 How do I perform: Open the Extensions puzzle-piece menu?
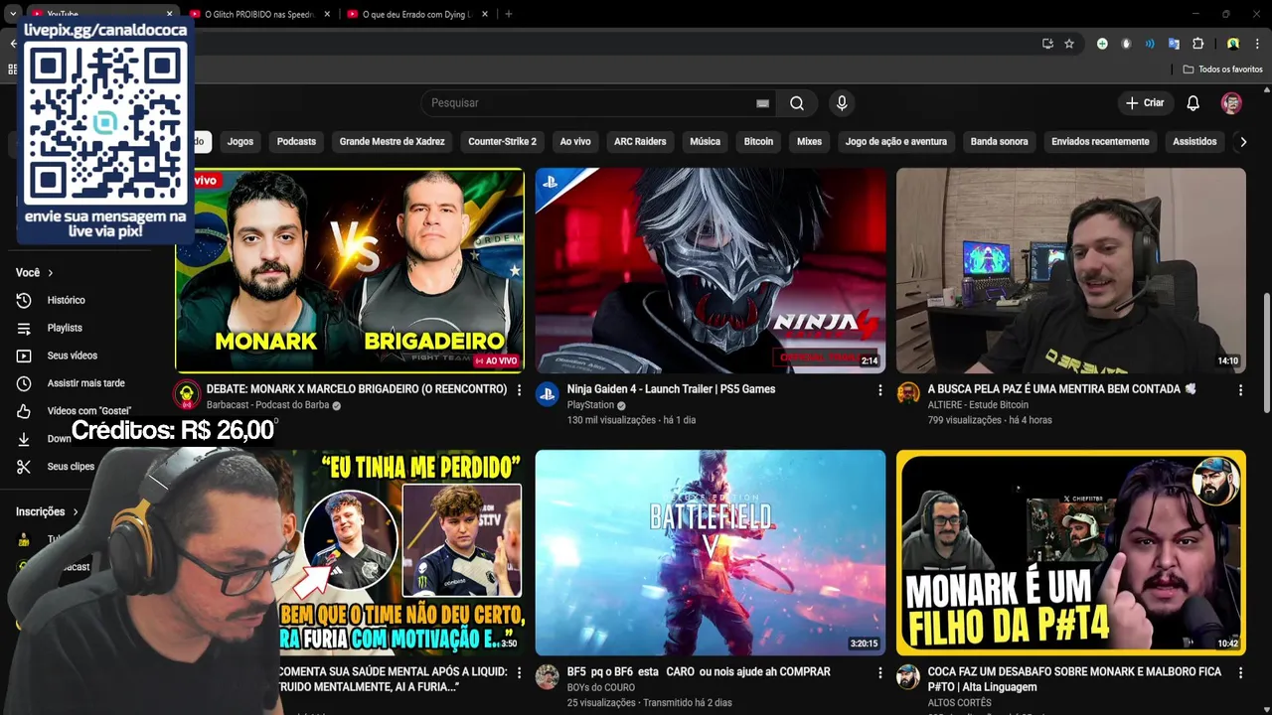coord(1197,44)
